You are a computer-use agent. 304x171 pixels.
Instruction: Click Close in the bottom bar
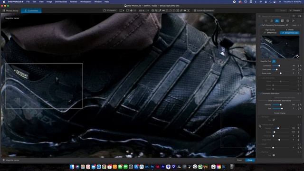point(250,160)
